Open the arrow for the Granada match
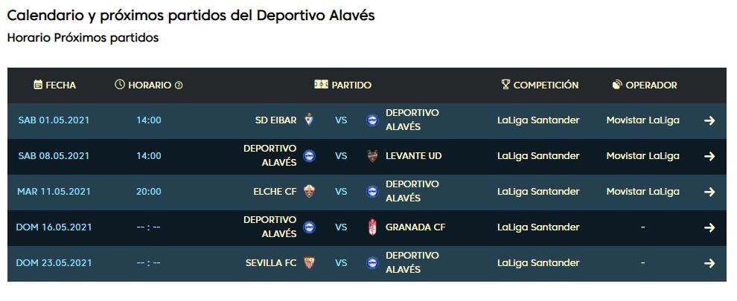 pos(709,227)
